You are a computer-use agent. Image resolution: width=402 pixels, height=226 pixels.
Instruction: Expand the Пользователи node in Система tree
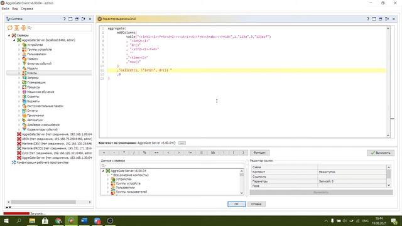19,55
